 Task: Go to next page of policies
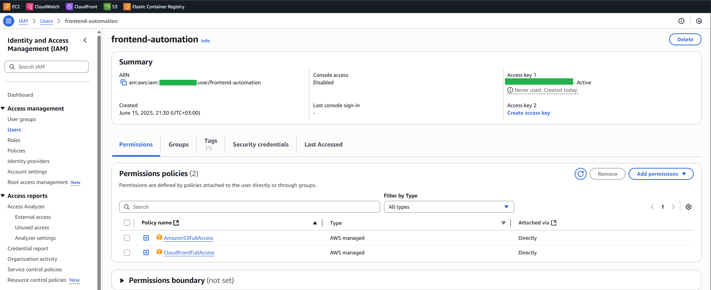[673, 207]
